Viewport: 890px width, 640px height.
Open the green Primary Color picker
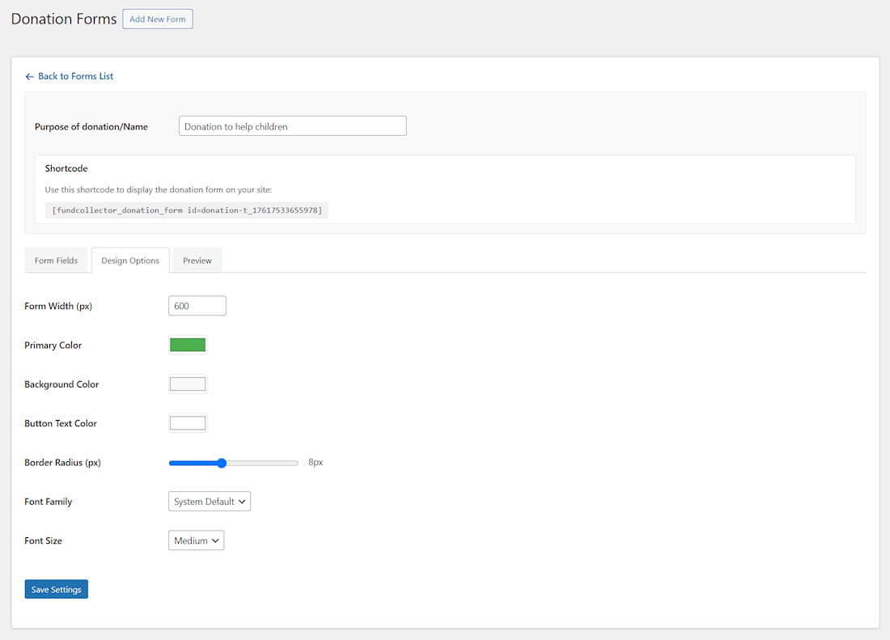click(188, 345)
